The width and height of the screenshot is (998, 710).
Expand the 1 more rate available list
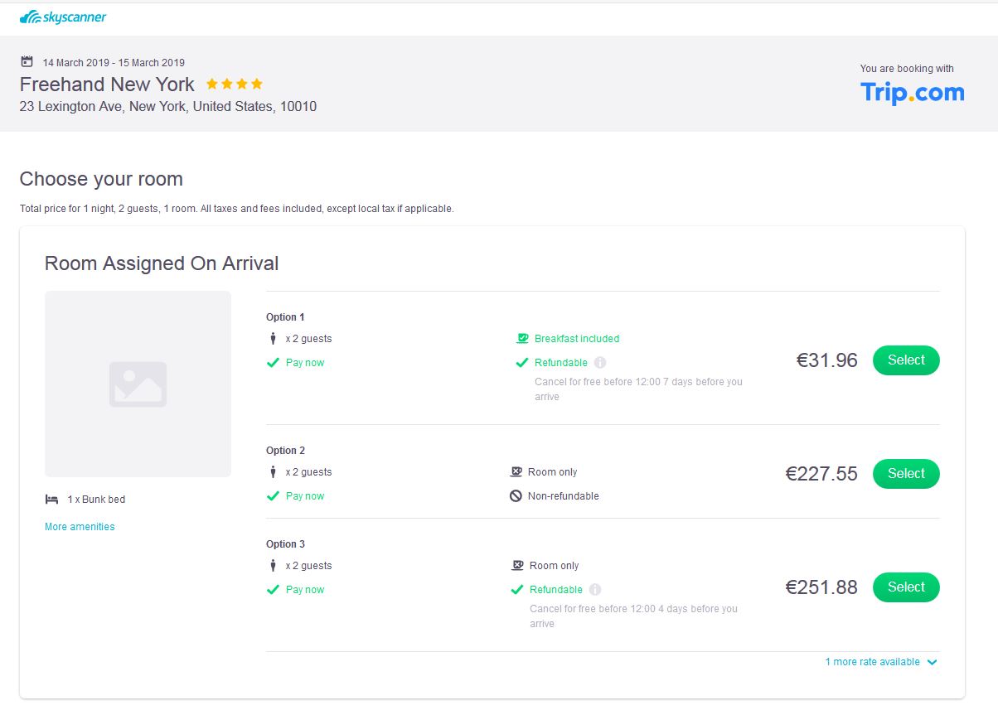[881, 662]
